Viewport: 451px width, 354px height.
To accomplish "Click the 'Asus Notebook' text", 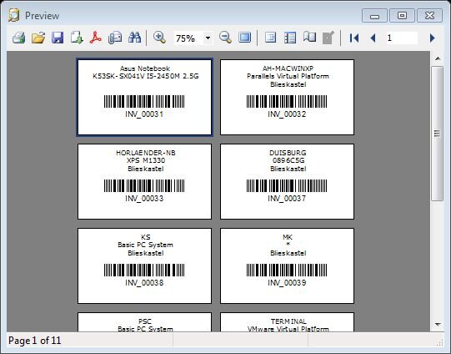I will 145,68.
